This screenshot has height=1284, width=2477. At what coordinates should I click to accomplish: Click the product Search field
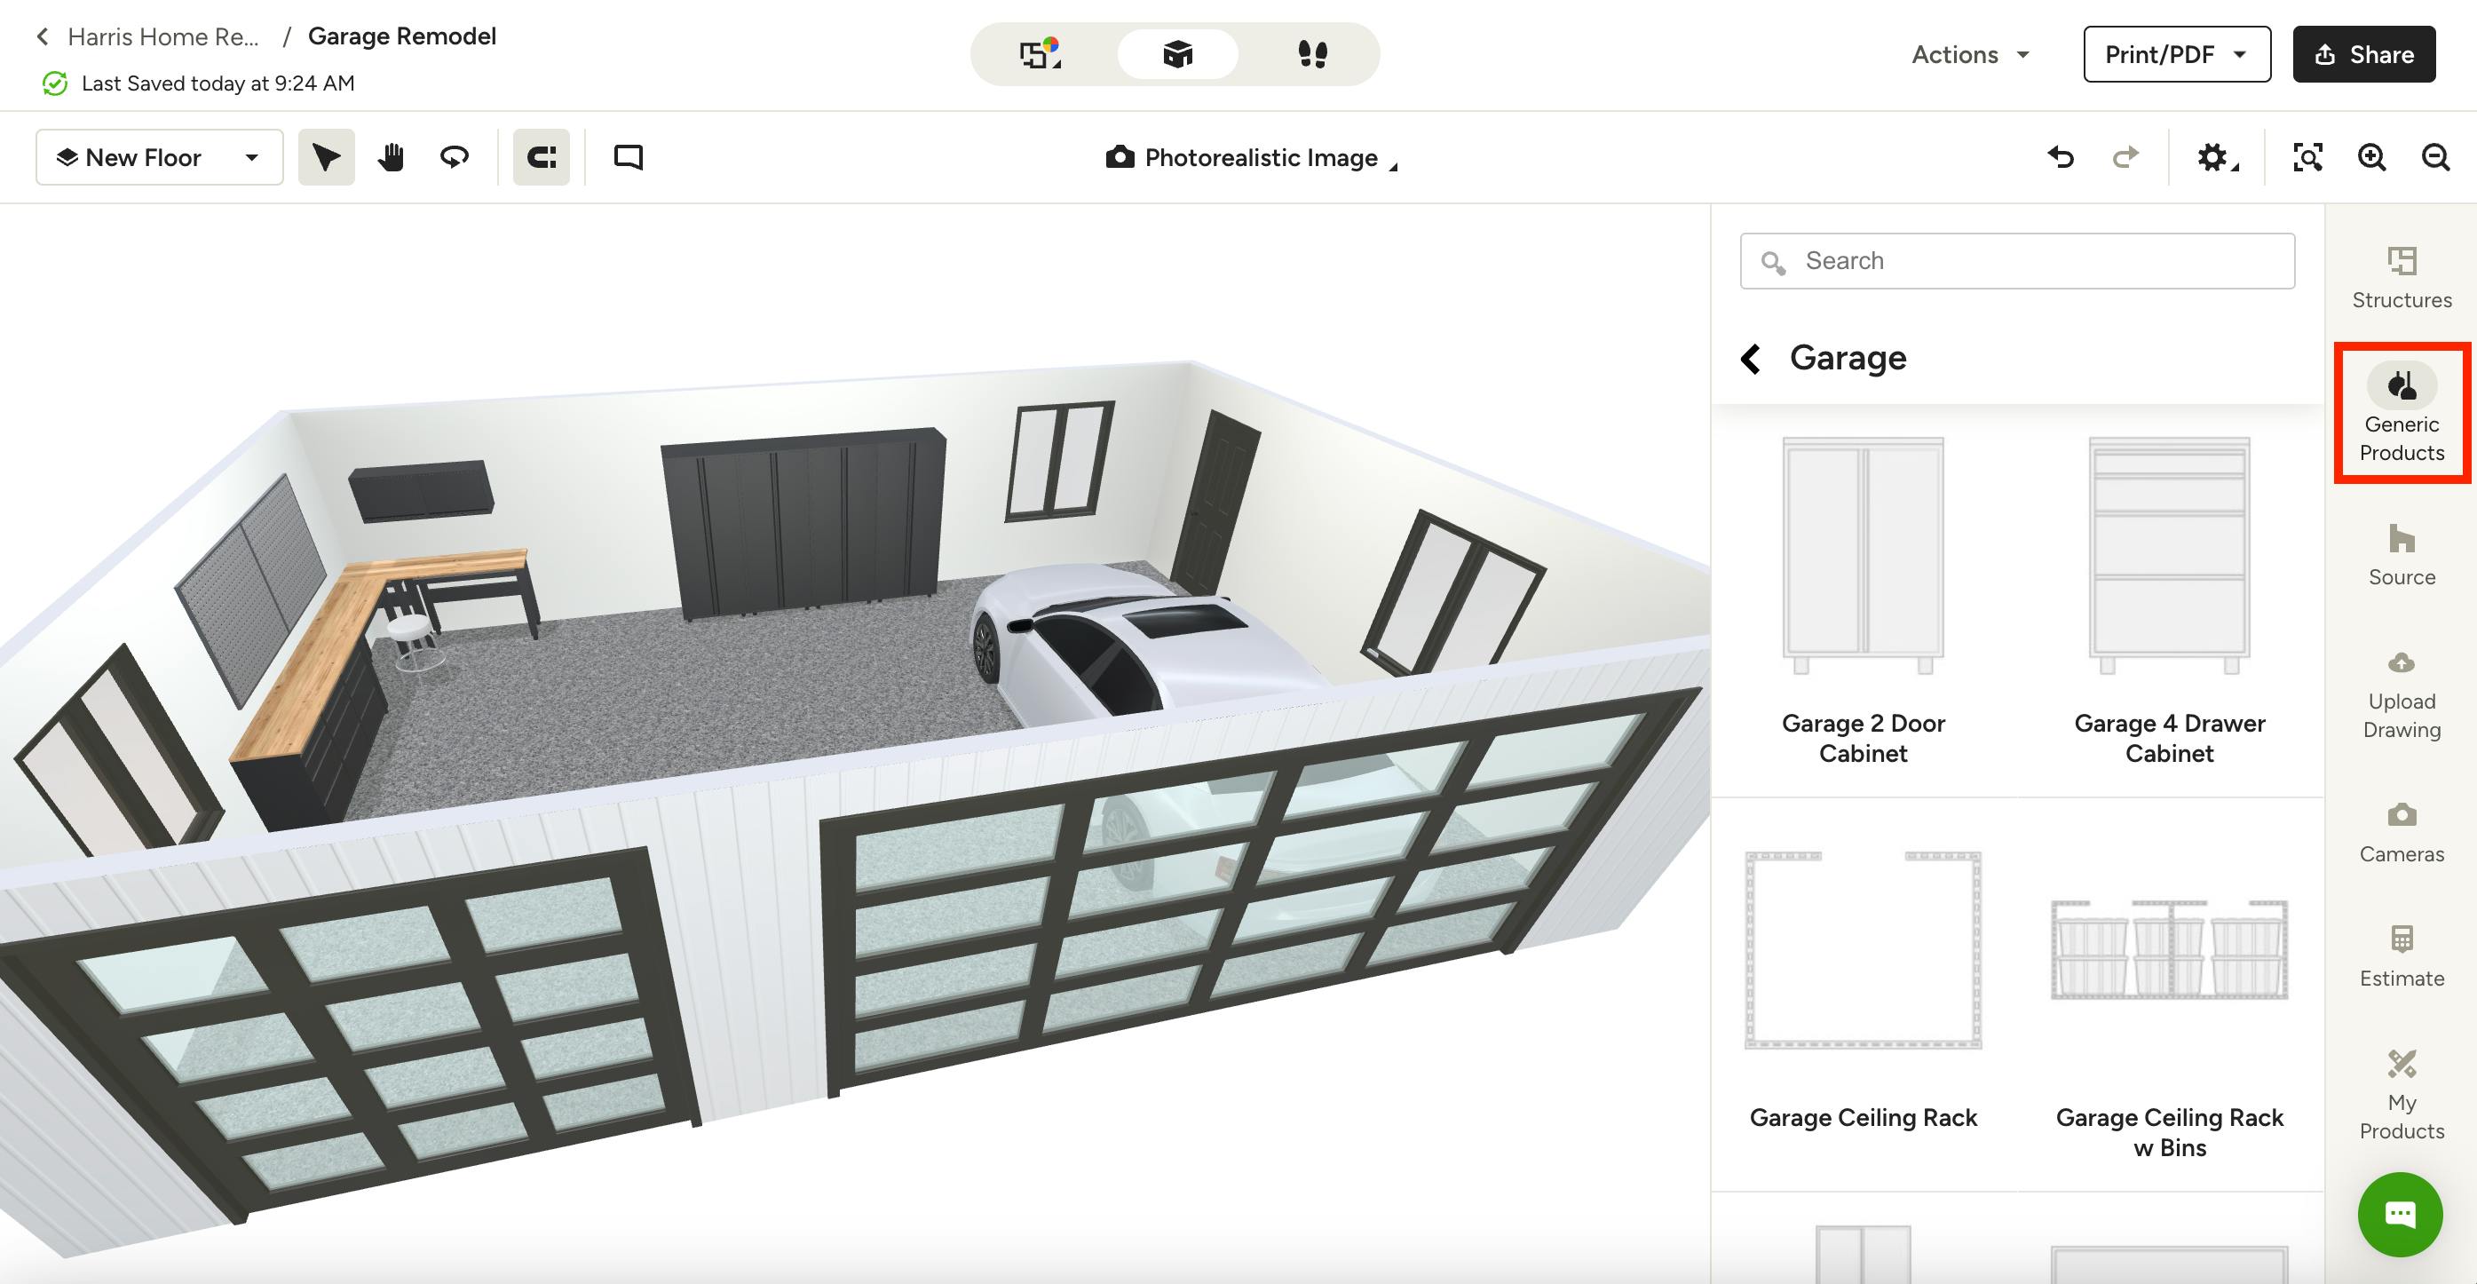tap(2017, 261)
